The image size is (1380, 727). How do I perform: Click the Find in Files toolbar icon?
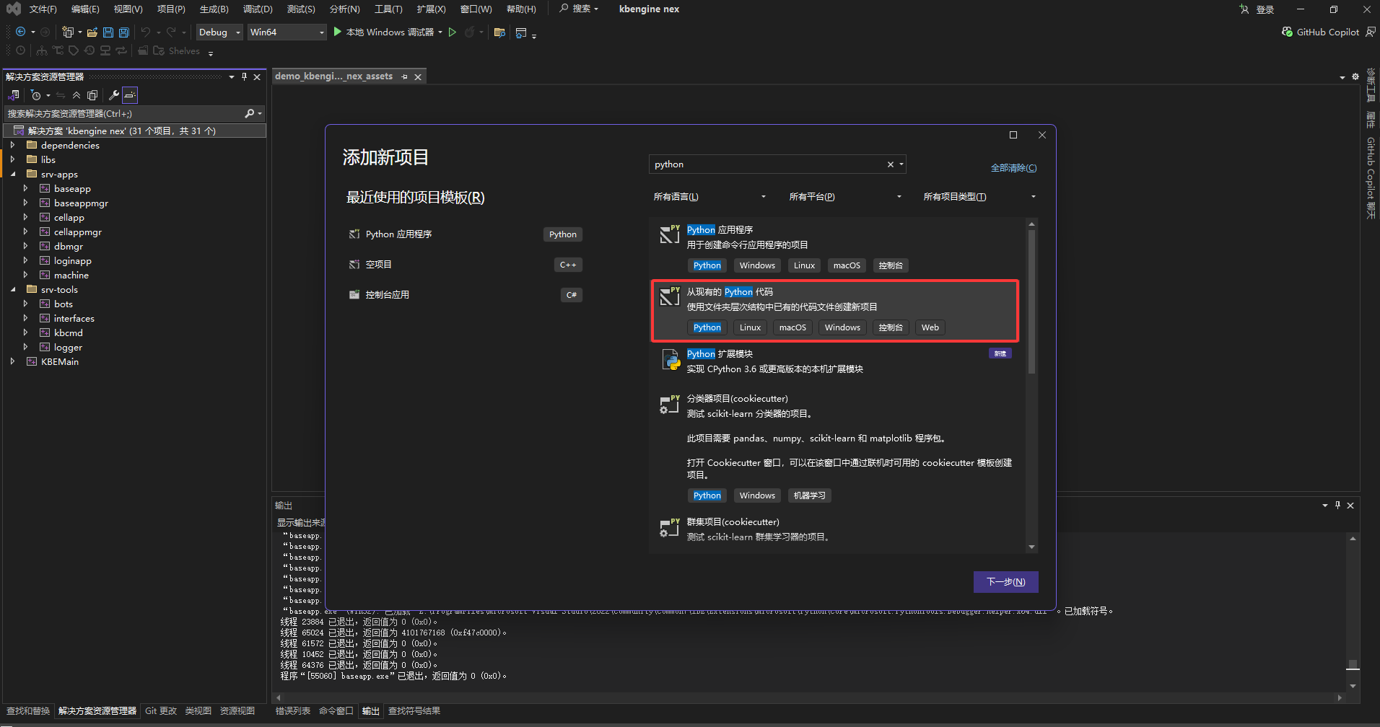499,32
